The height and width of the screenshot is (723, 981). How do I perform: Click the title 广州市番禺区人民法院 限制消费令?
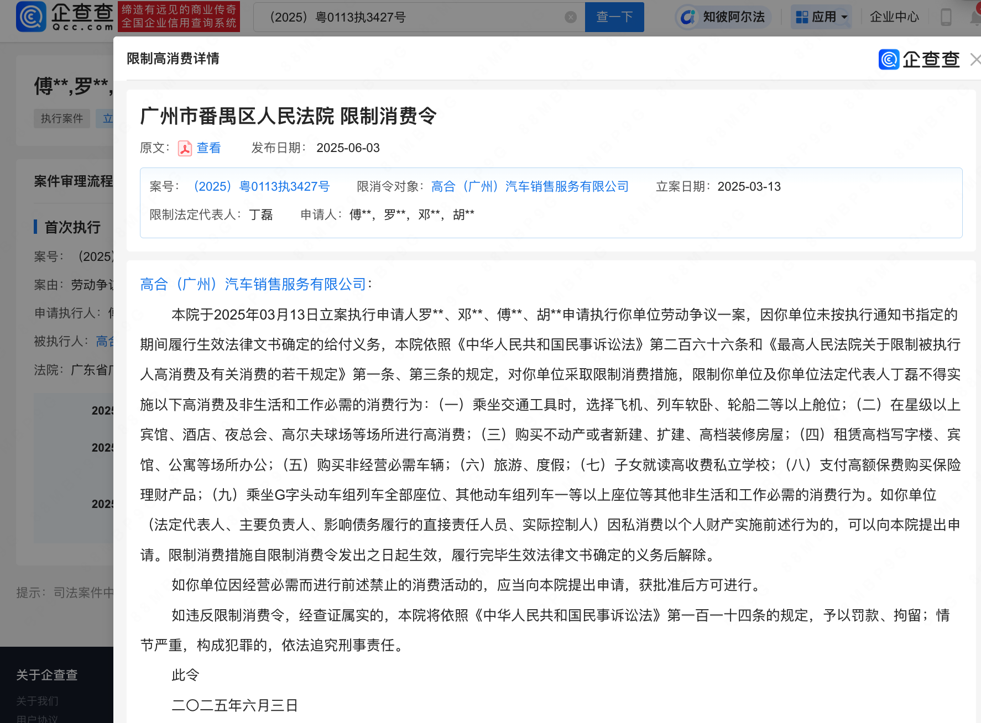tap(288, 116)
